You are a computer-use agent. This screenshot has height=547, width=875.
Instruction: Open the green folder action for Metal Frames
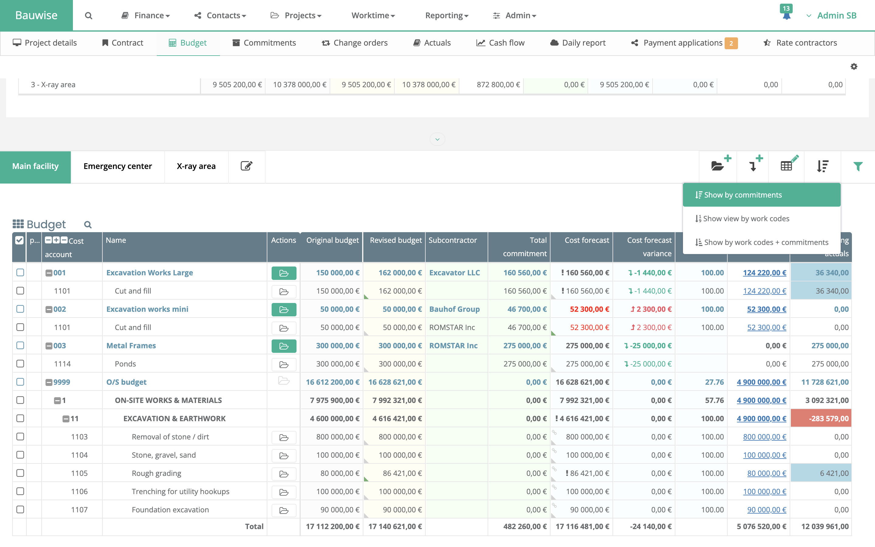(x=283, y=346)
